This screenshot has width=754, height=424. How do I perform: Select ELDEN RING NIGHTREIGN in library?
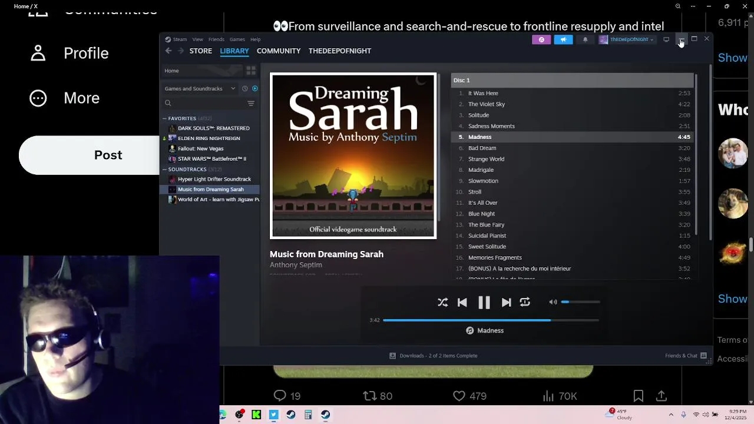click(x=210, y=138)
